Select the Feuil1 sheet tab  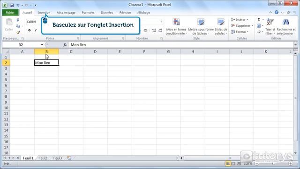click(x=28, y=158)
